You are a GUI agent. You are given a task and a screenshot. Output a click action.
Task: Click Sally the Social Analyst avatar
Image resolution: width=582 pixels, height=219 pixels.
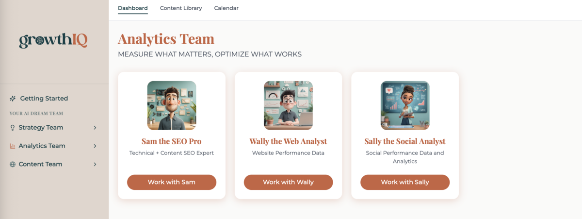(x=405, y=105)
